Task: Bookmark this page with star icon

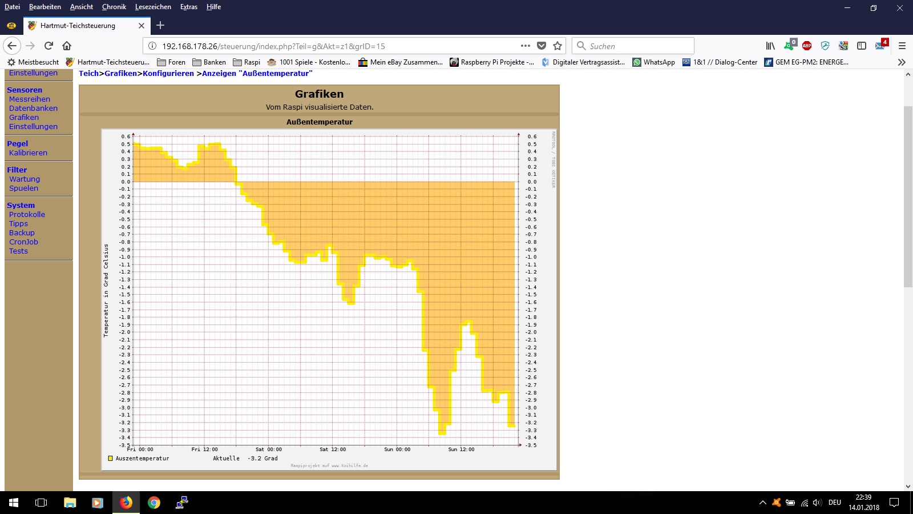Action: click(x=558, y=46)
